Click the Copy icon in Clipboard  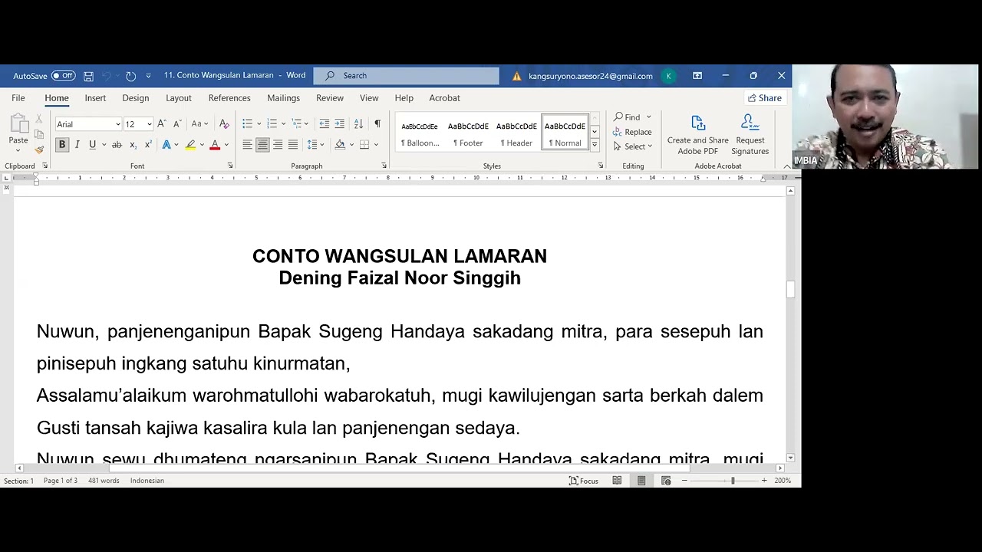click(39, 136)
